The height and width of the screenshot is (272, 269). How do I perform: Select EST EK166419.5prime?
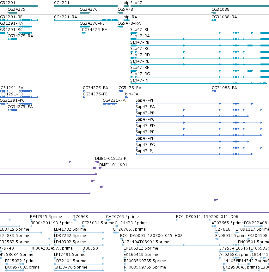point(141,255)
